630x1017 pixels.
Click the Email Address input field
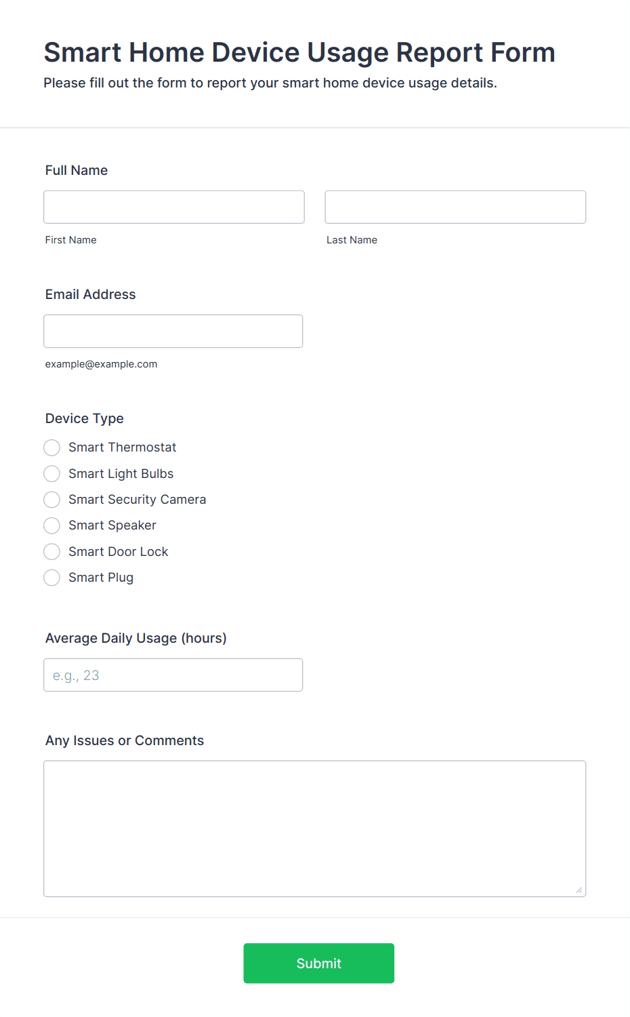point(173,331)
